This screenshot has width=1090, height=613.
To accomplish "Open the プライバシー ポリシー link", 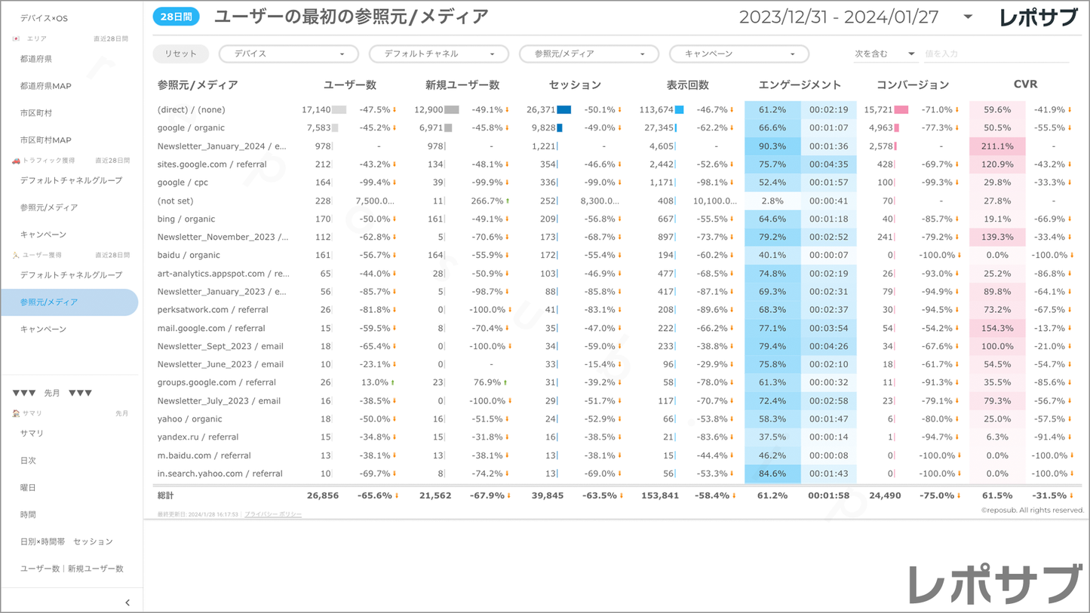I will pyautogui.click(x=273, y=514).
